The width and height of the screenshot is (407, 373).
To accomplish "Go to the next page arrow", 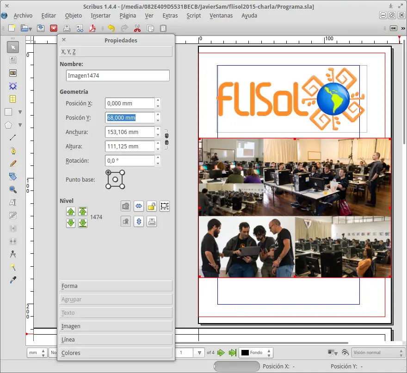I will (221, 353).
